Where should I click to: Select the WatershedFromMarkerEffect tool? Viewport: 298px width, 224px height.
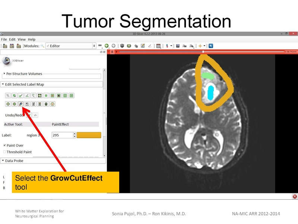27,103
